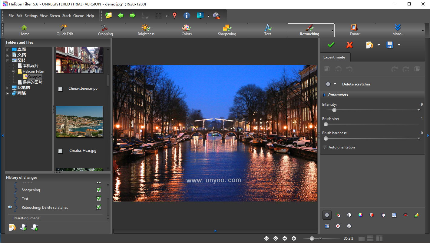Go to previous image with left green arrow
The width and height of the screenshot is (430, 243).
121,15
